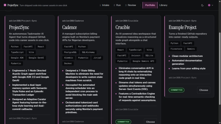
Task: Click the Docker tag
Action: 68,64
